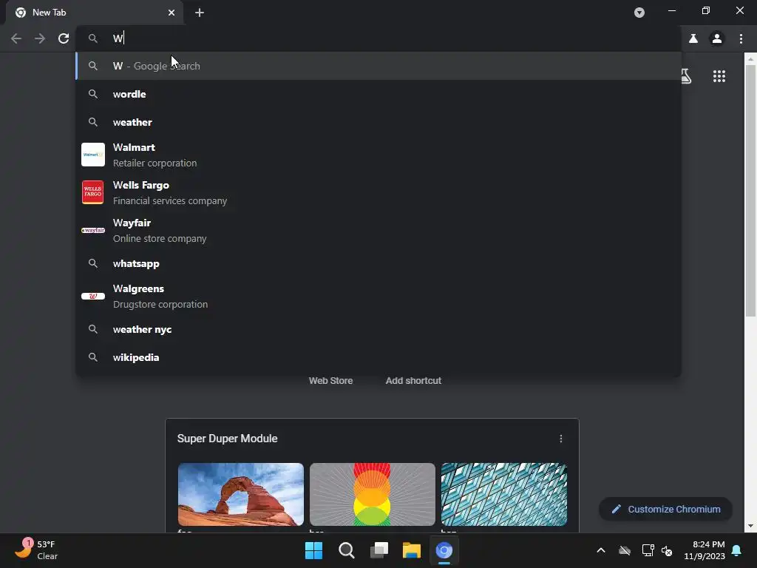Open the three-dot Chromium menu

click(741, 38)
